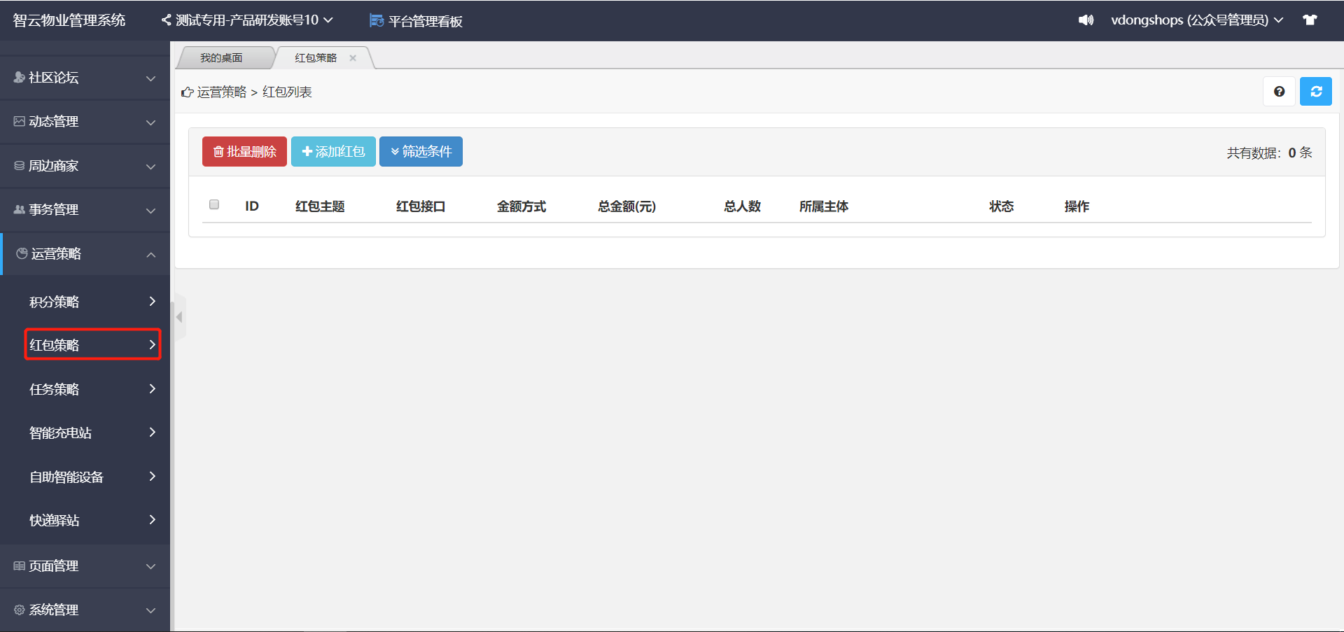The height and width of the screenshot is (632, 1344).
Task: Collapse the sidebar with the left arrow handle
Action: click(x=179, y=317)
